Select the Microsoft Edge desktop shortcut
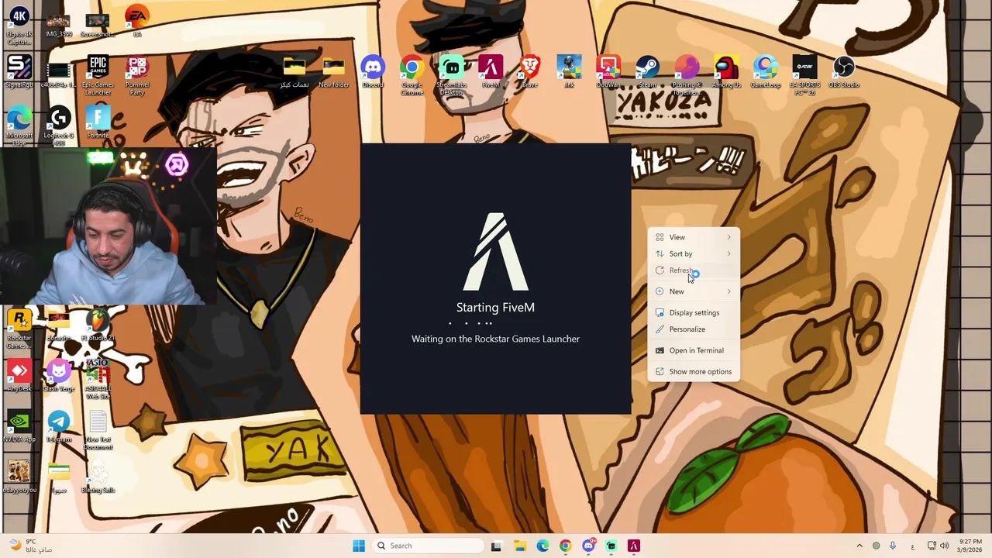The height and width of the screenshot is (558, 992). point(19,124)
